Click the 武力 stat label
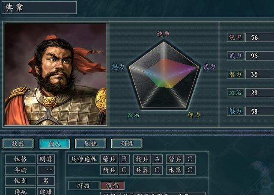274x195 pixels. point(235,56)
